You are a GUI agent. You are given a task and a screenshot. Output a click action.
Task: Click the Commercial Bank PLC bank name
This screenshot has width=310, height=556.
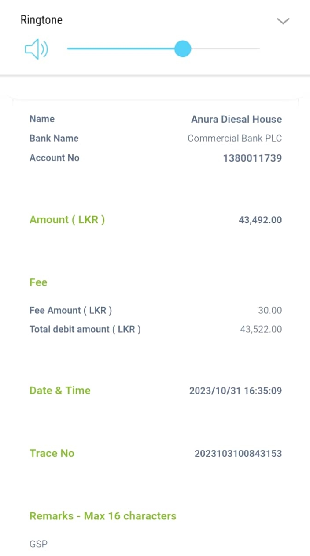(x=234, y=139)
